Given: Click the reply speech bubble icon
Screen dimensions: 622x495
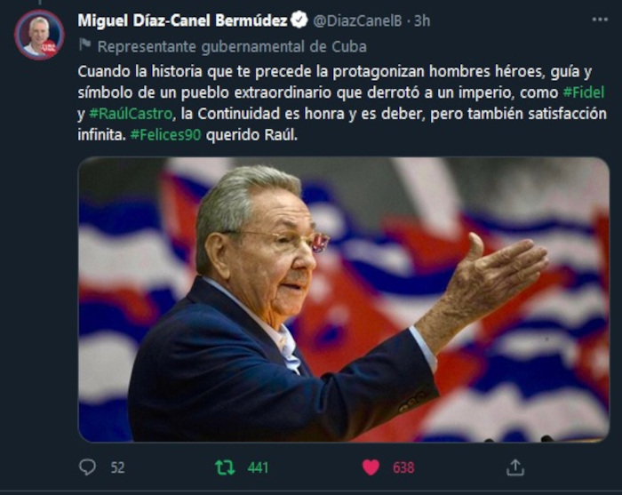Looking at the screenshot, I should (x=87, y=467).
